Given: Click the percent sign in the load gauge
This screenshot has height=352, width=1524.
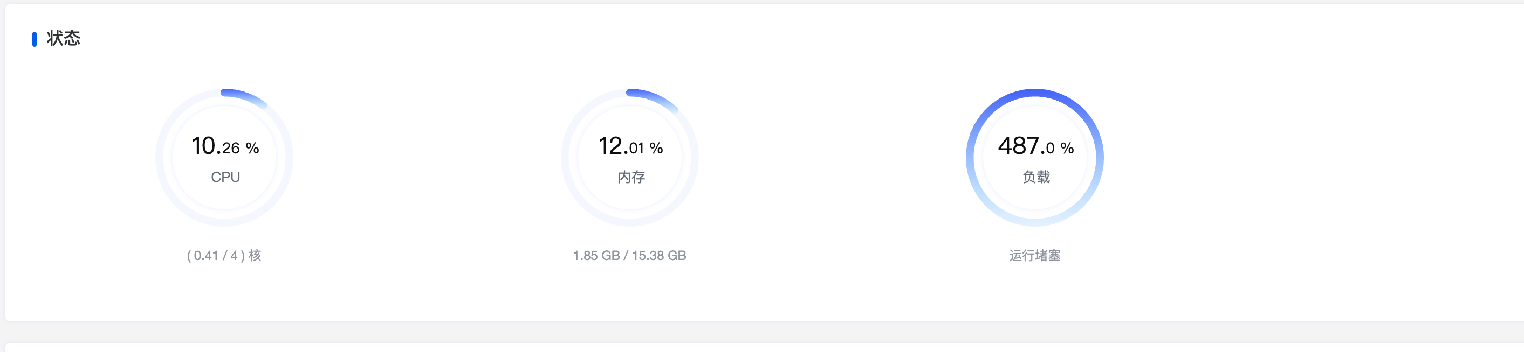Looking at the screenshot, I should coord(1067,148).
